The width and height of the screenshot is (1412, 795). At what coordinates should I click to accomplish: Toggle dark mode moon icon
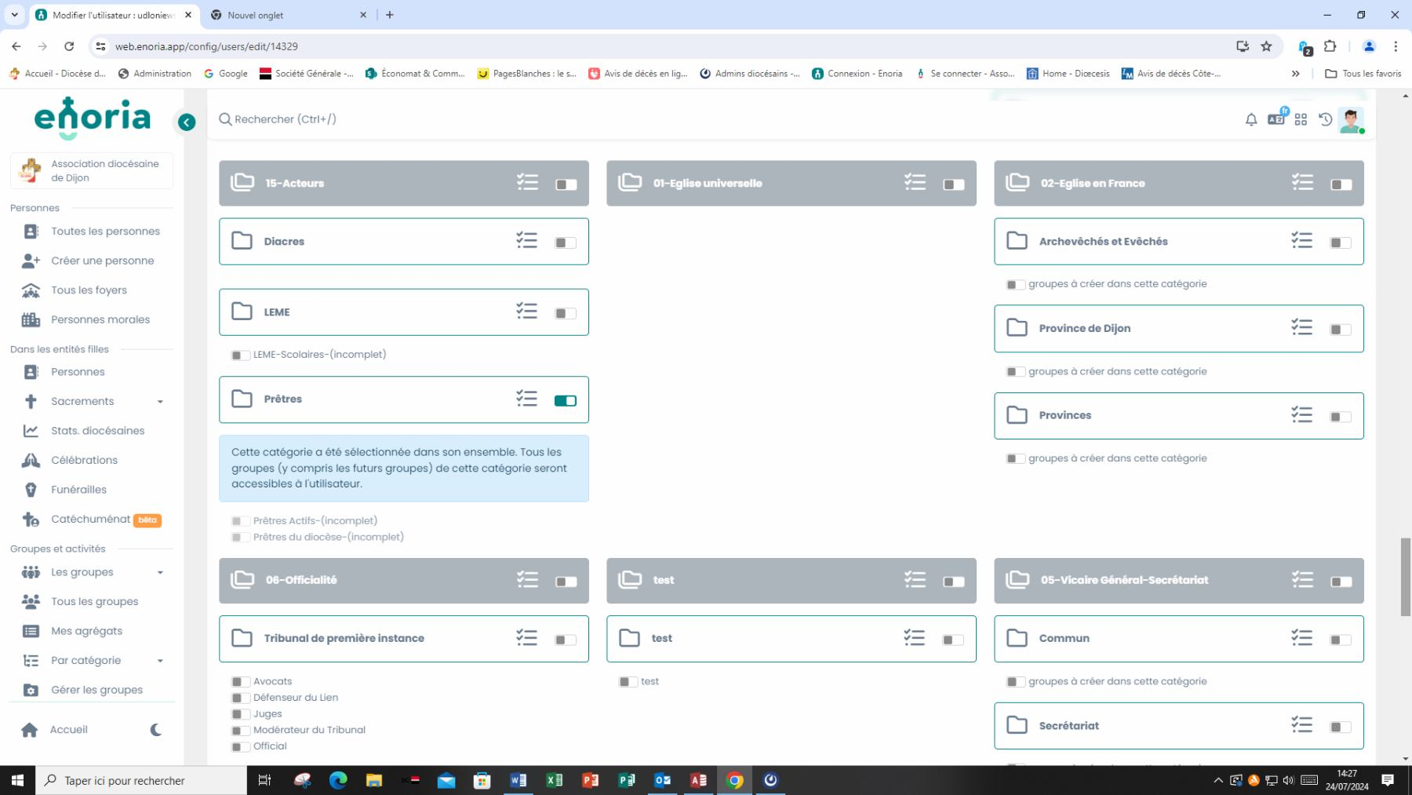tap(155, 730)
